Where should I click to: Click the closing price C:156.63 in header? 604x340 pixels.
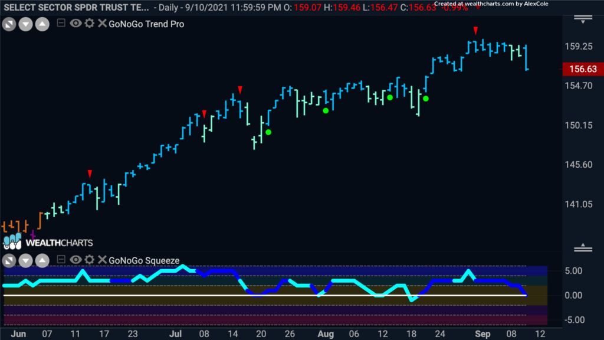(418, 7)
